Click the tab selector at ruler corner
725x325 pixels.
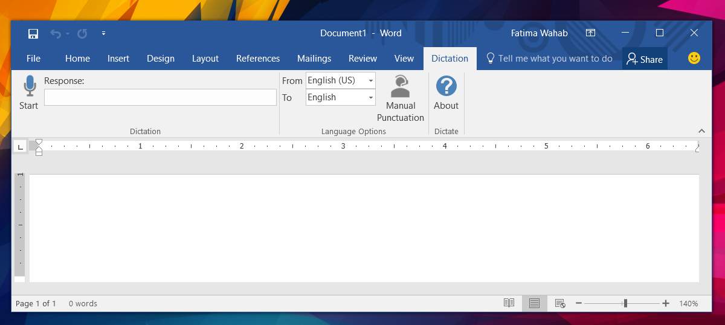[x=19, y=146]
